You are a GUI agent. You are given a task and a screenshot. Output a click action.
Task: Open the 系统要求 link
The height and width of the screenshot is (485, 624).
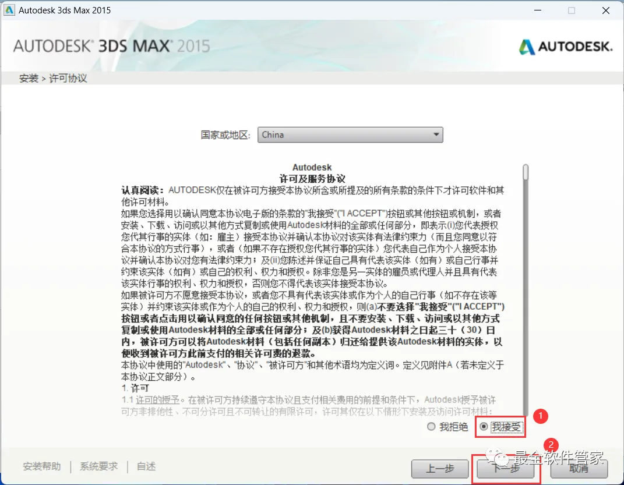98,466
